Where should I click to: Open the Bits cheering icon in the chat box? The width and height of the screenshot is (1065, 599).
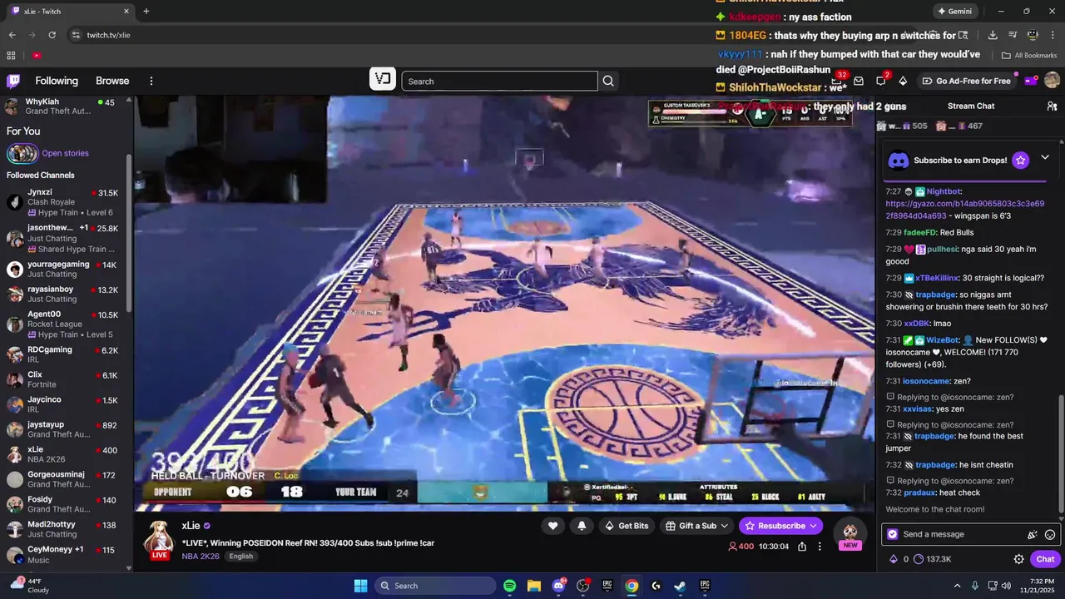pyautogui.click(x=1033, y=534)
